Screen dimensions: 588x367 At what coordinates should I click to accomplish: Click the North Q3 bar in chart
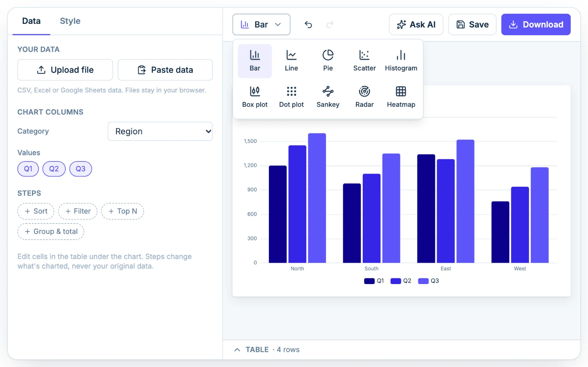click(x=317, y=198)
